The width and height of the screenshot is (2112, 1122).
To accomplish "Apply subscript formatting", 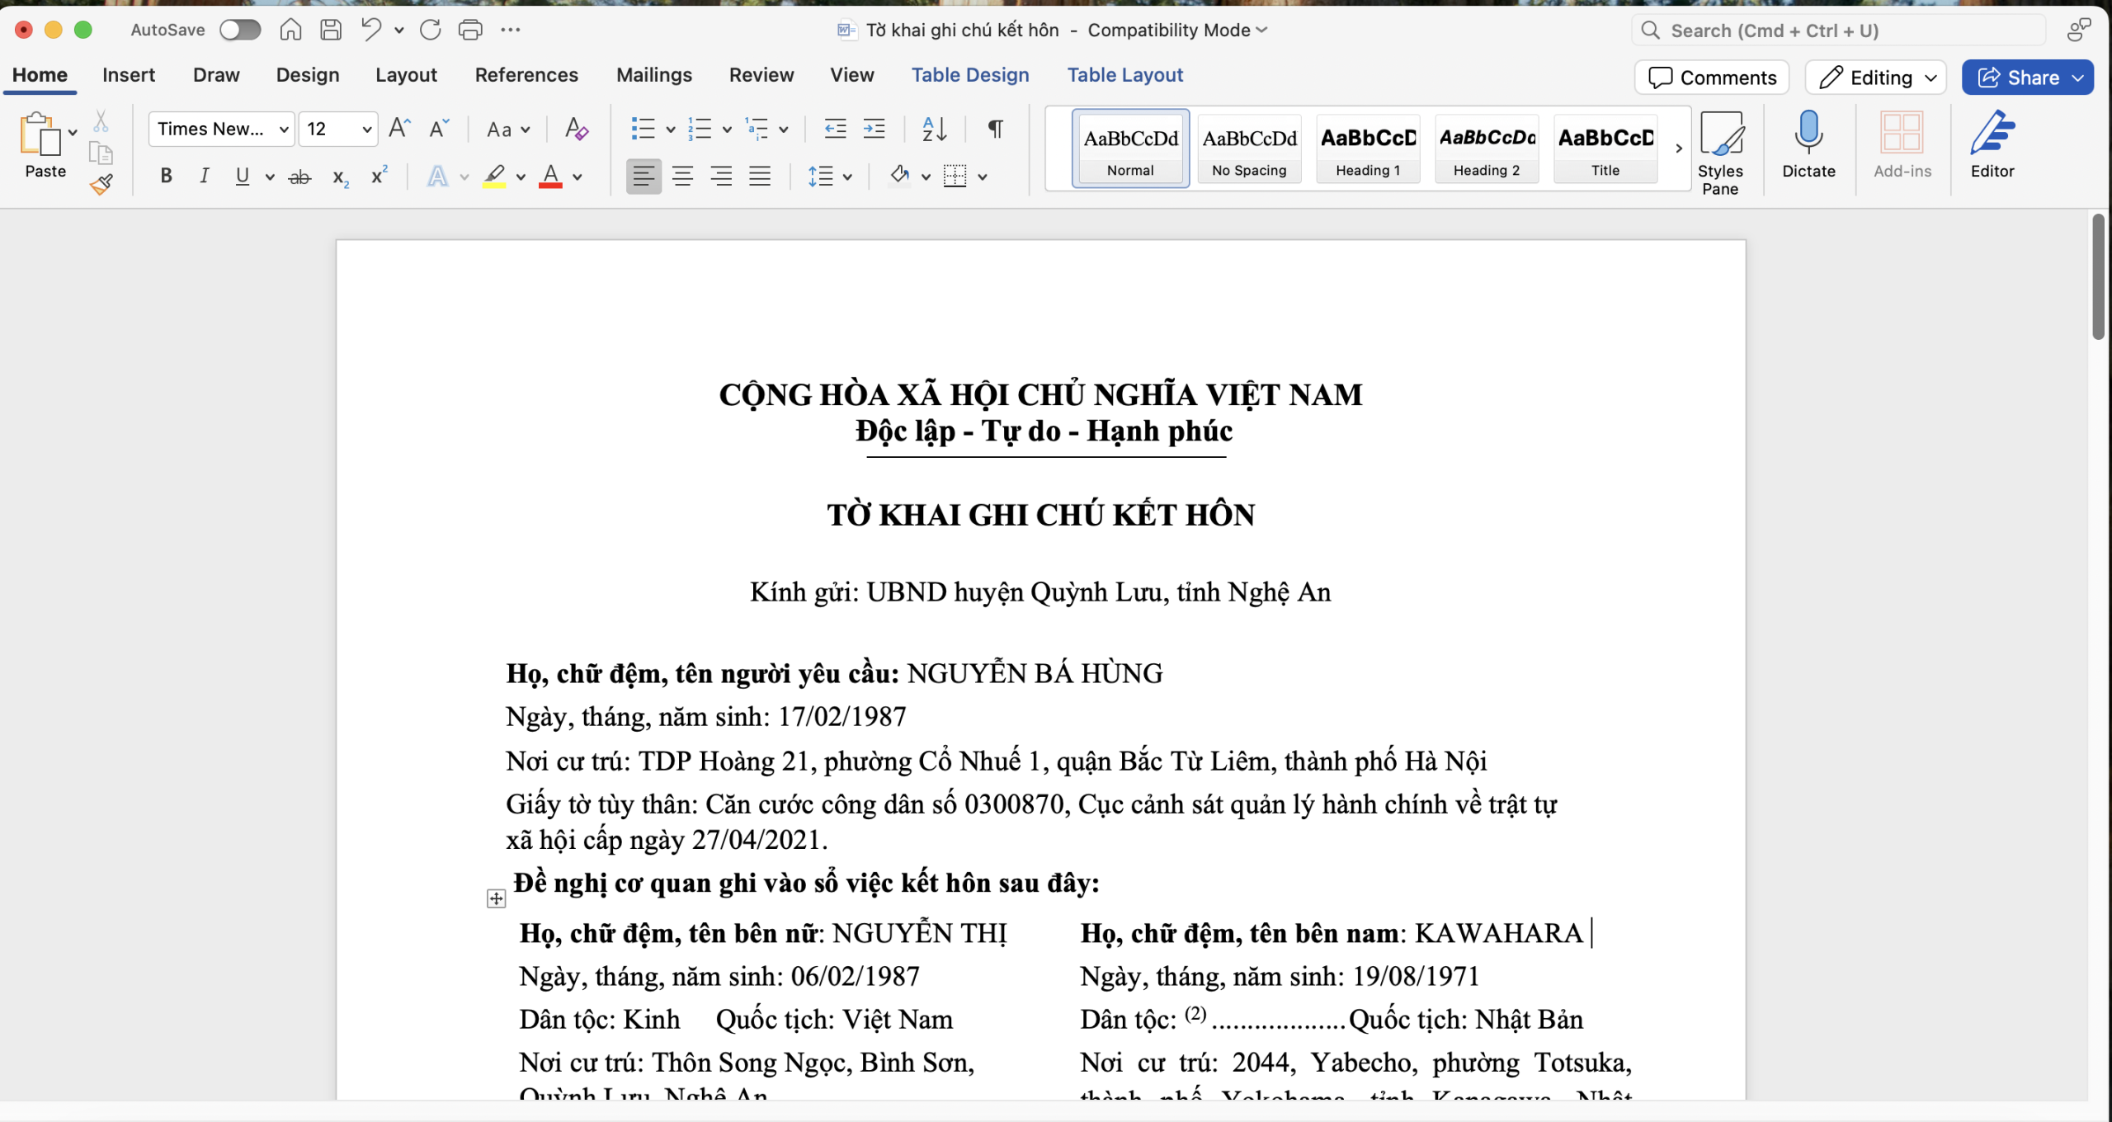I will [341, 177].
